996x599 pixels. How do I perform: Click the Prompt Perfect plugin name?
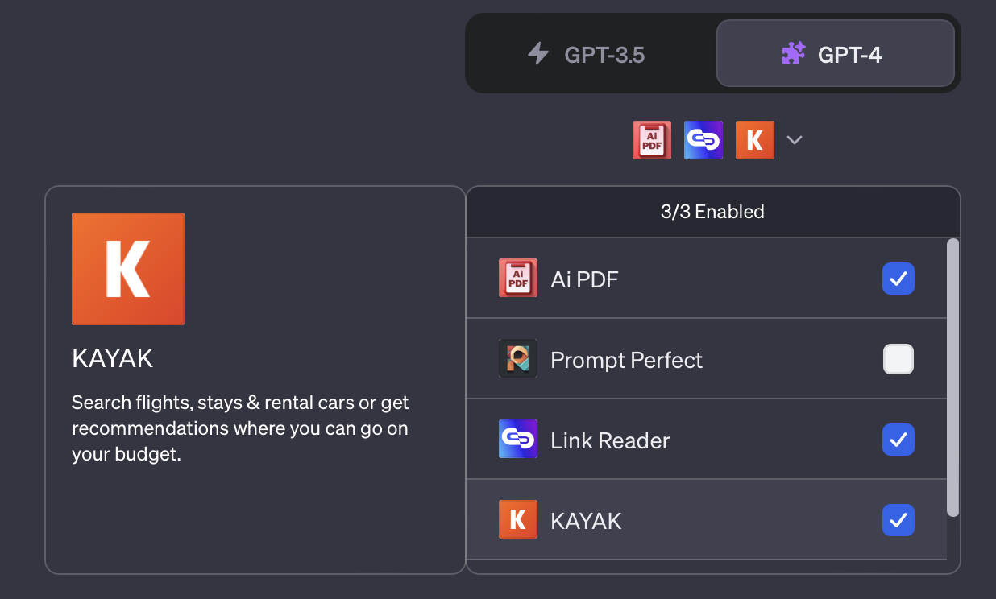pyautogui.click(x=626, y=360)
